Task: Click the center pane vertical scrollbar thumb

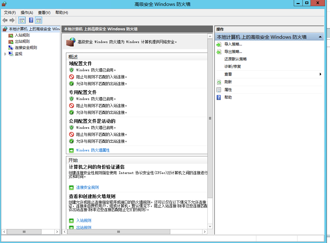Action: pos(210,118)
